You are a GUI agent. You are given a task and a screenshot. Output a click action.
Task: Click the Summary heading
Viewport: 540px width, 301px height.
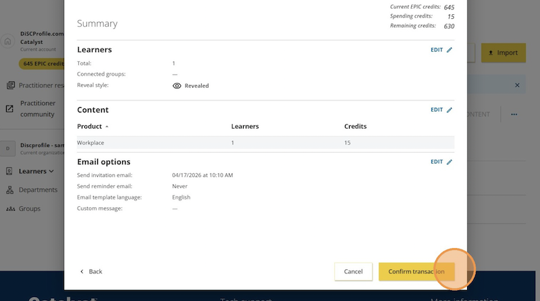tap(97, 24)
